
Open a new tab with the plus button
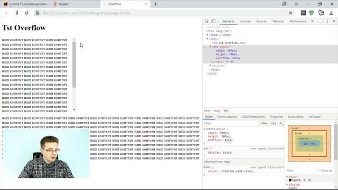coord(156,4)
